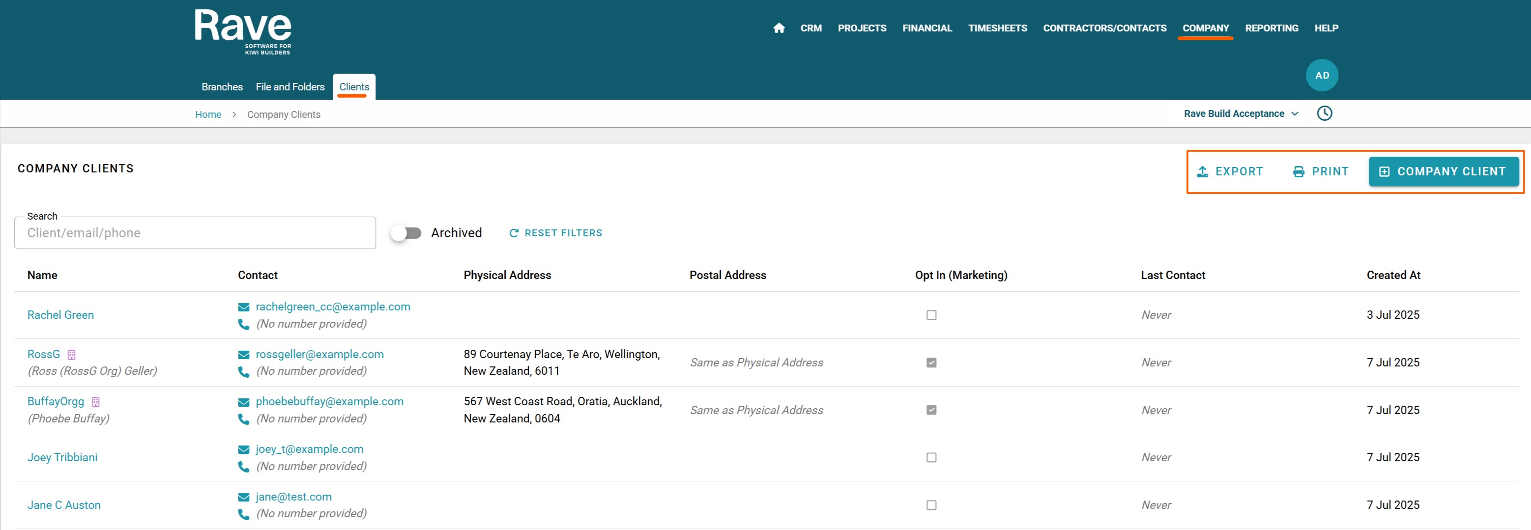Go to the home icon in navigation
This screenshot has height=530, width=1531.
[x=779, y=28]
